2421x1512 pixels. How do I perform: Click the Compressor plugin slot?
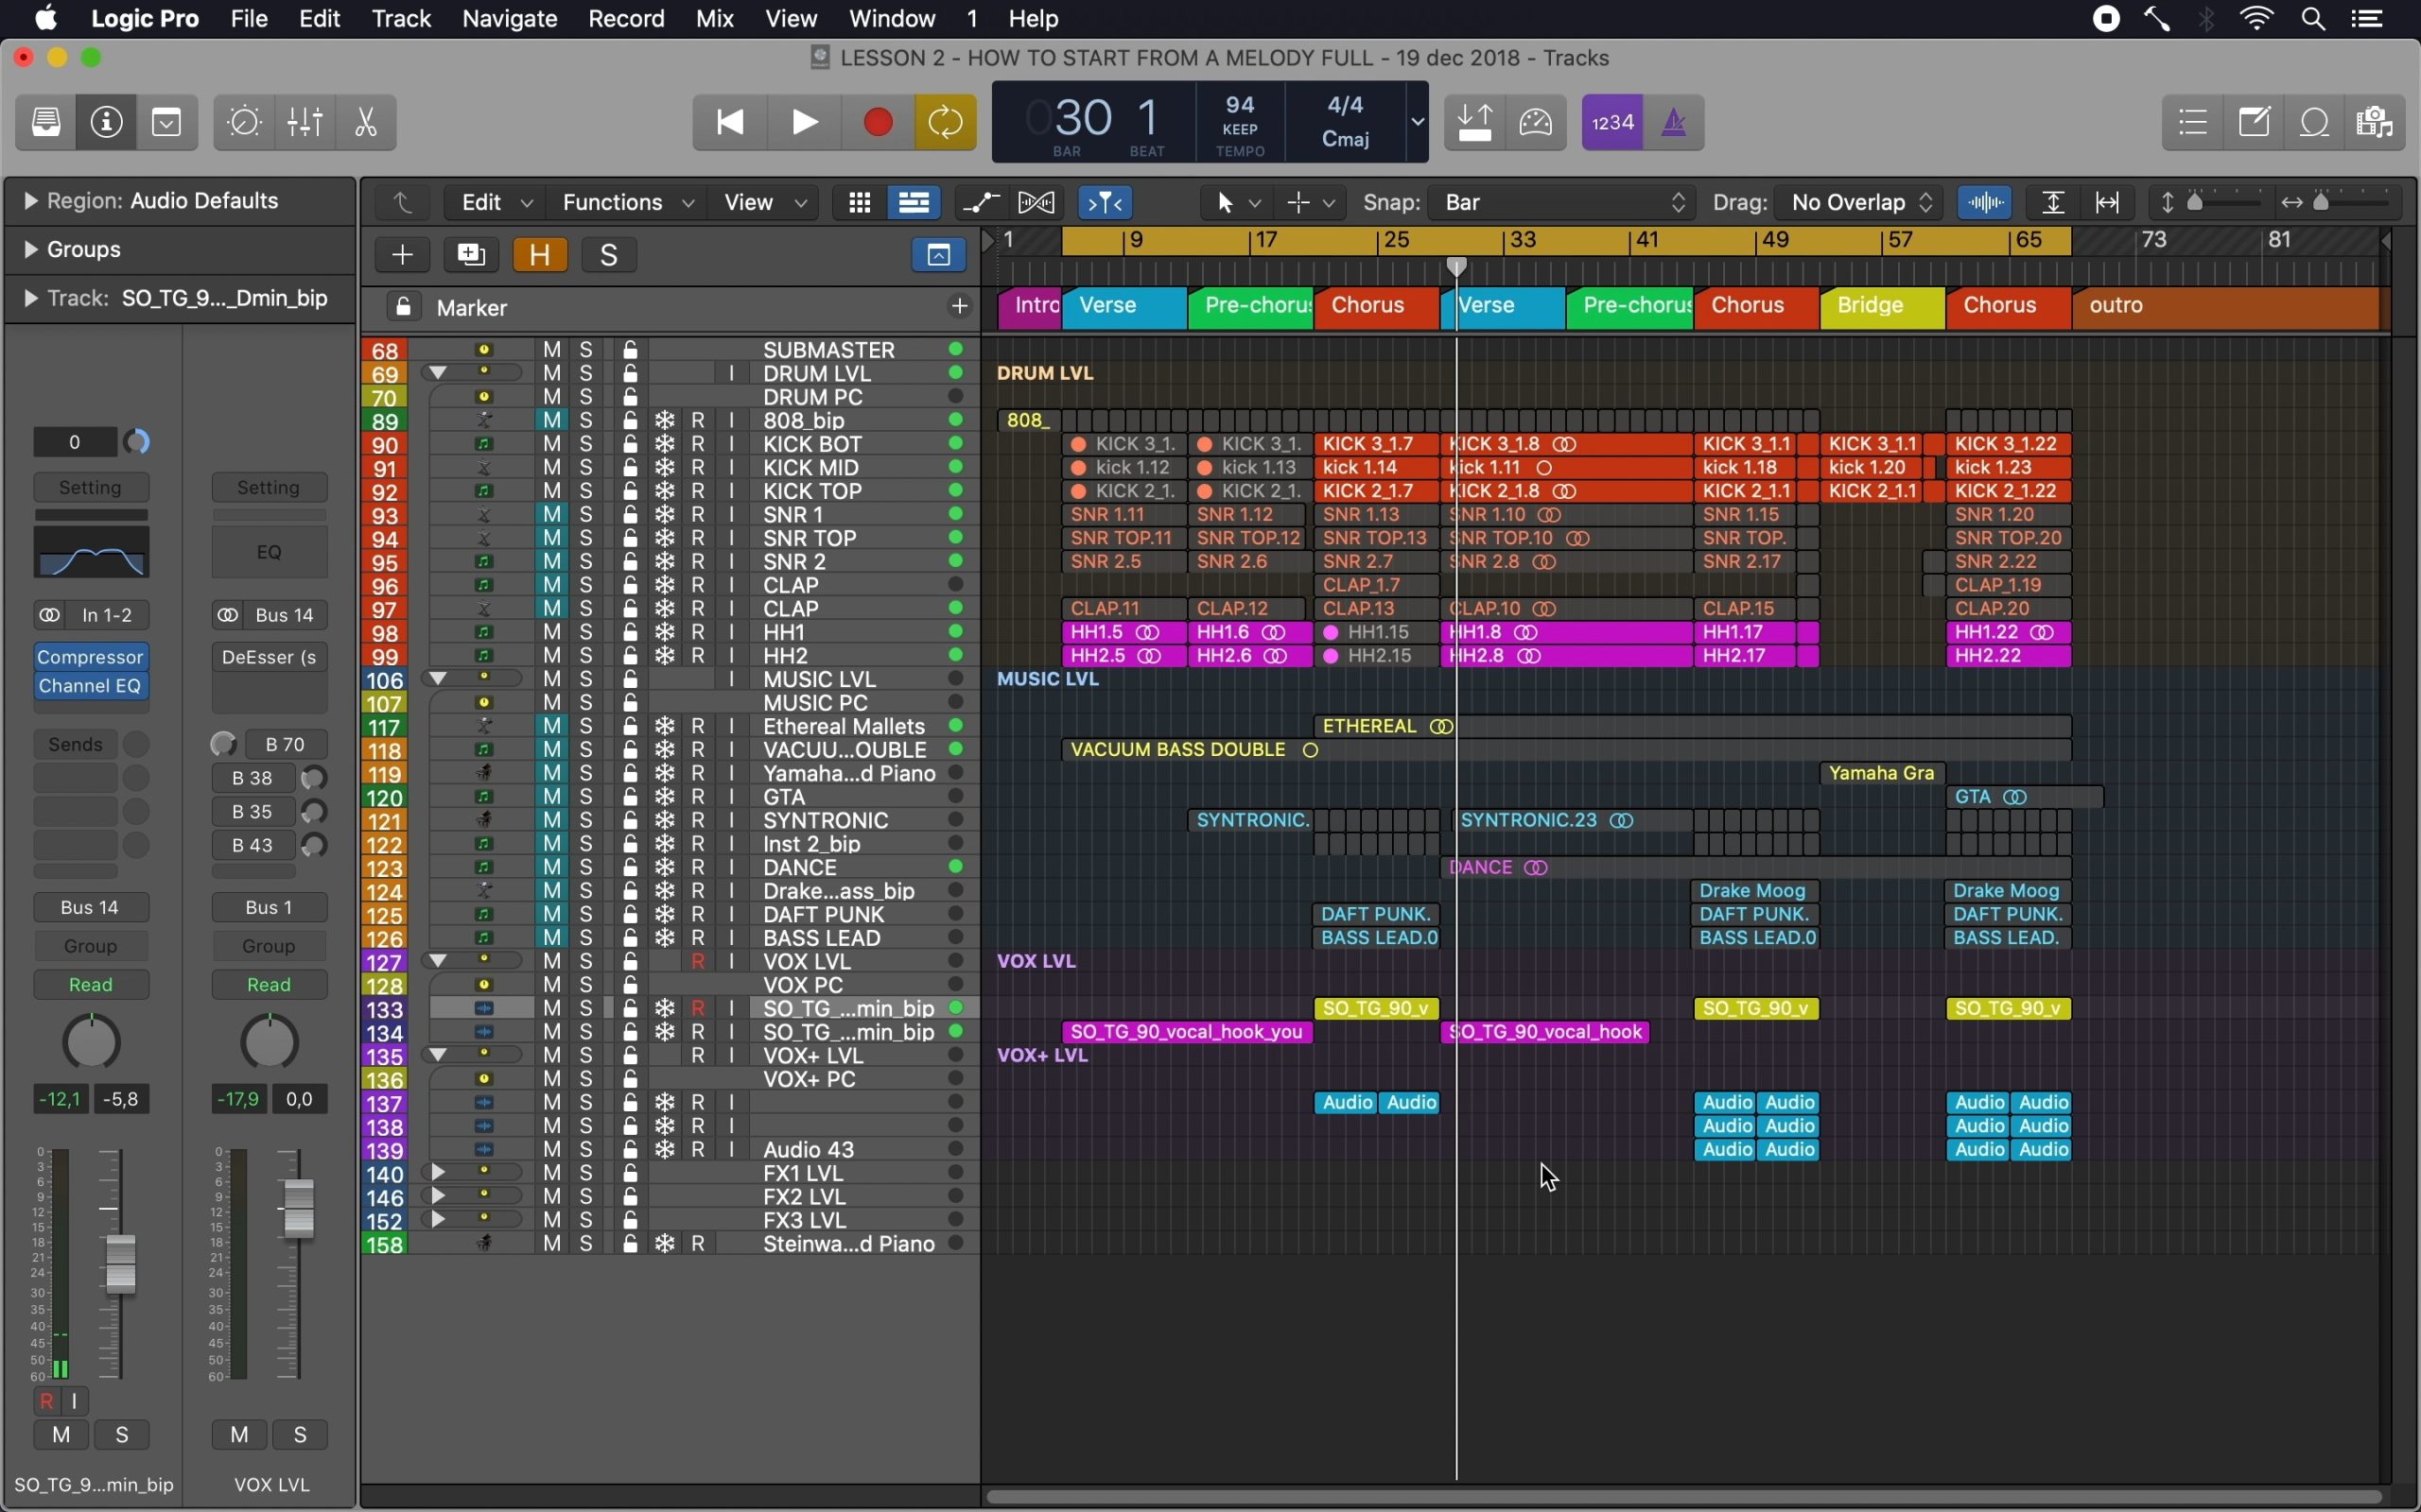[x=91, y=657]
